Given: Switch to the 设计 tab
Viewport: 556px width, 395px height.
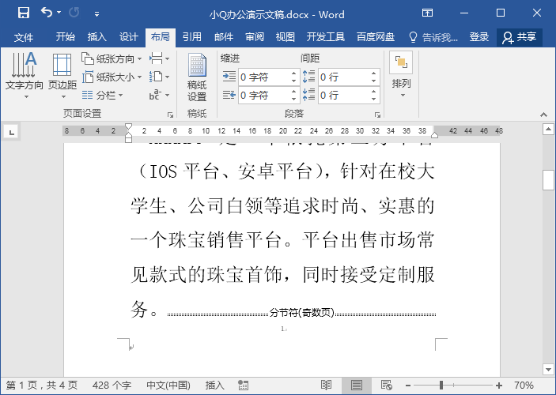Looking at the screenshot, I should click(128, 37).
